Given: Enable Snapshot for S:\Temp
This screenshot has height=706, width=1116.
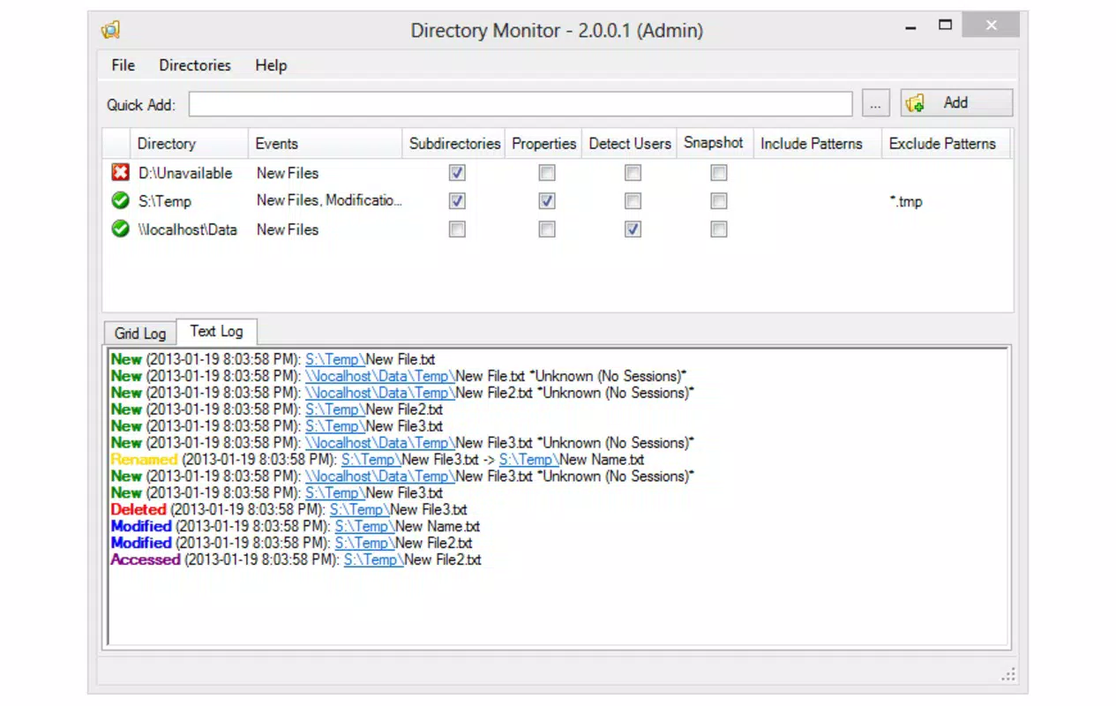Looking at the screenshot, I should (x=719, y=201).
